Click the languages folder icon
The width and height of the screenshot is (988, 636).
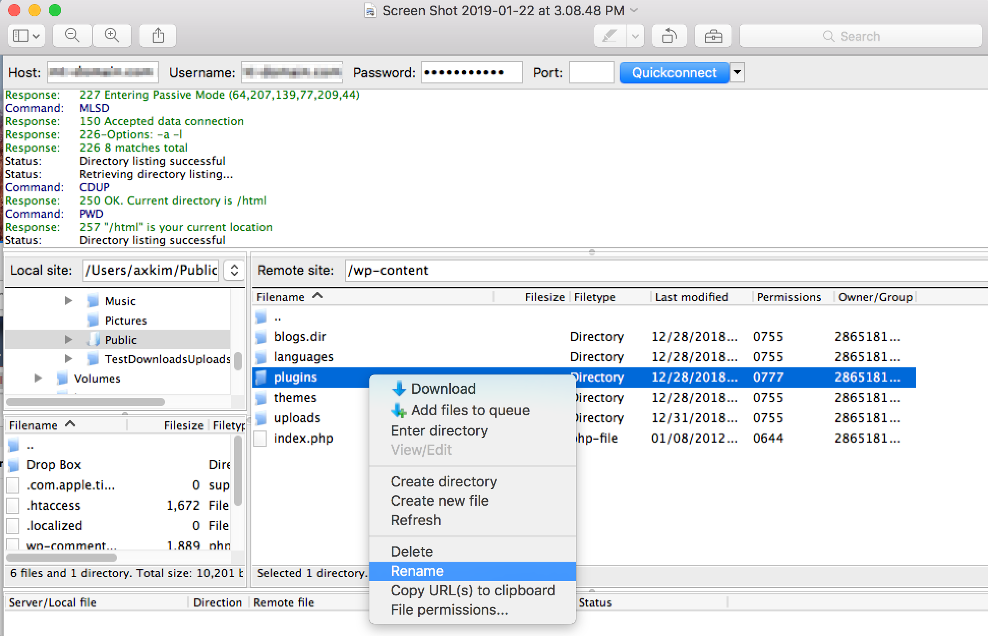click(x=261, y=357)
